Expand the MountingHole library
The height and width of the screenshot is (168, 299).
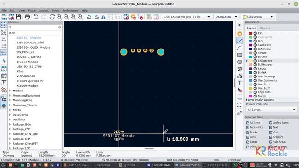pyautogui.click(x=10, y=100)
